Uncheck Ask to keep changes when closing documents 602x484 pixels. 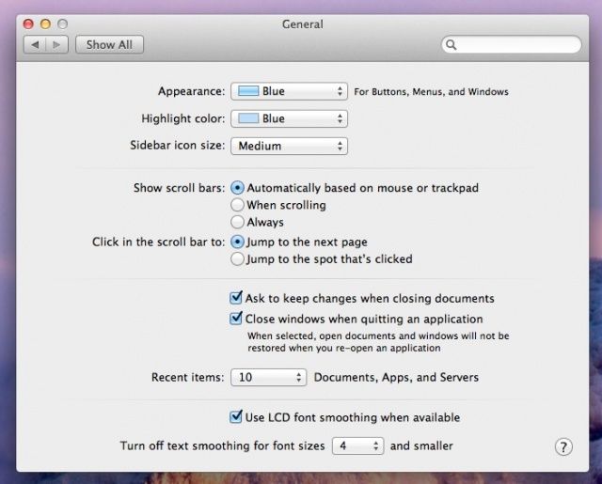(x=237, y=298)
